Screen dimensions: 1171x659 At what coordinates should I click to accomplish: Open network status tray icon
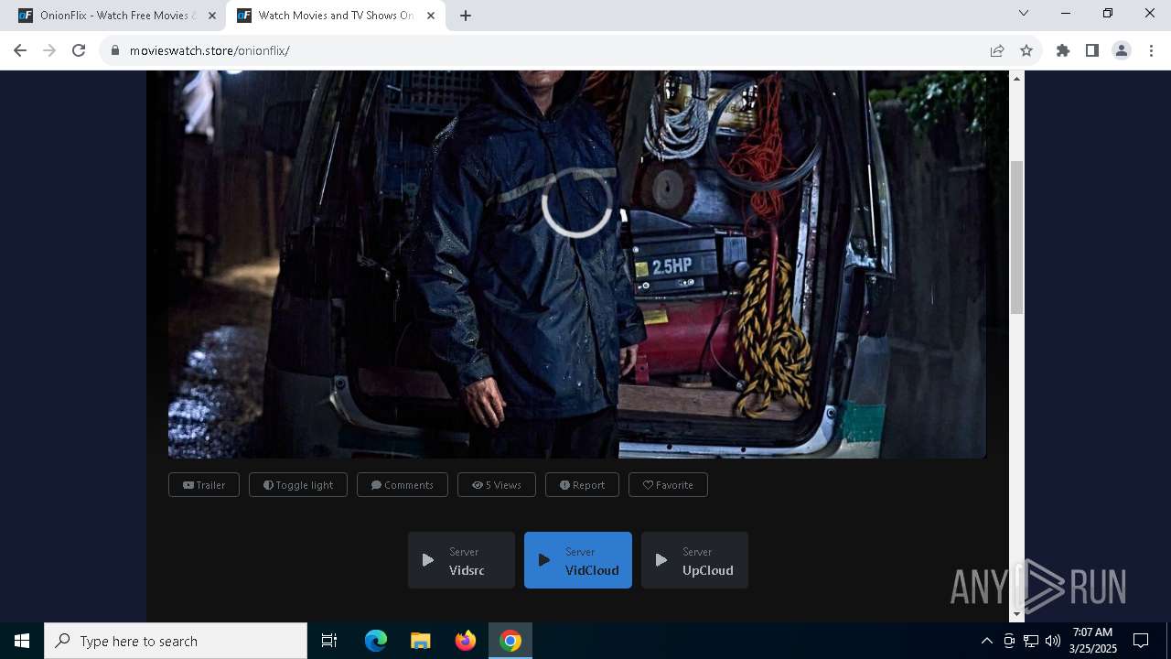pyautogui.click(x=1031, y=641)
